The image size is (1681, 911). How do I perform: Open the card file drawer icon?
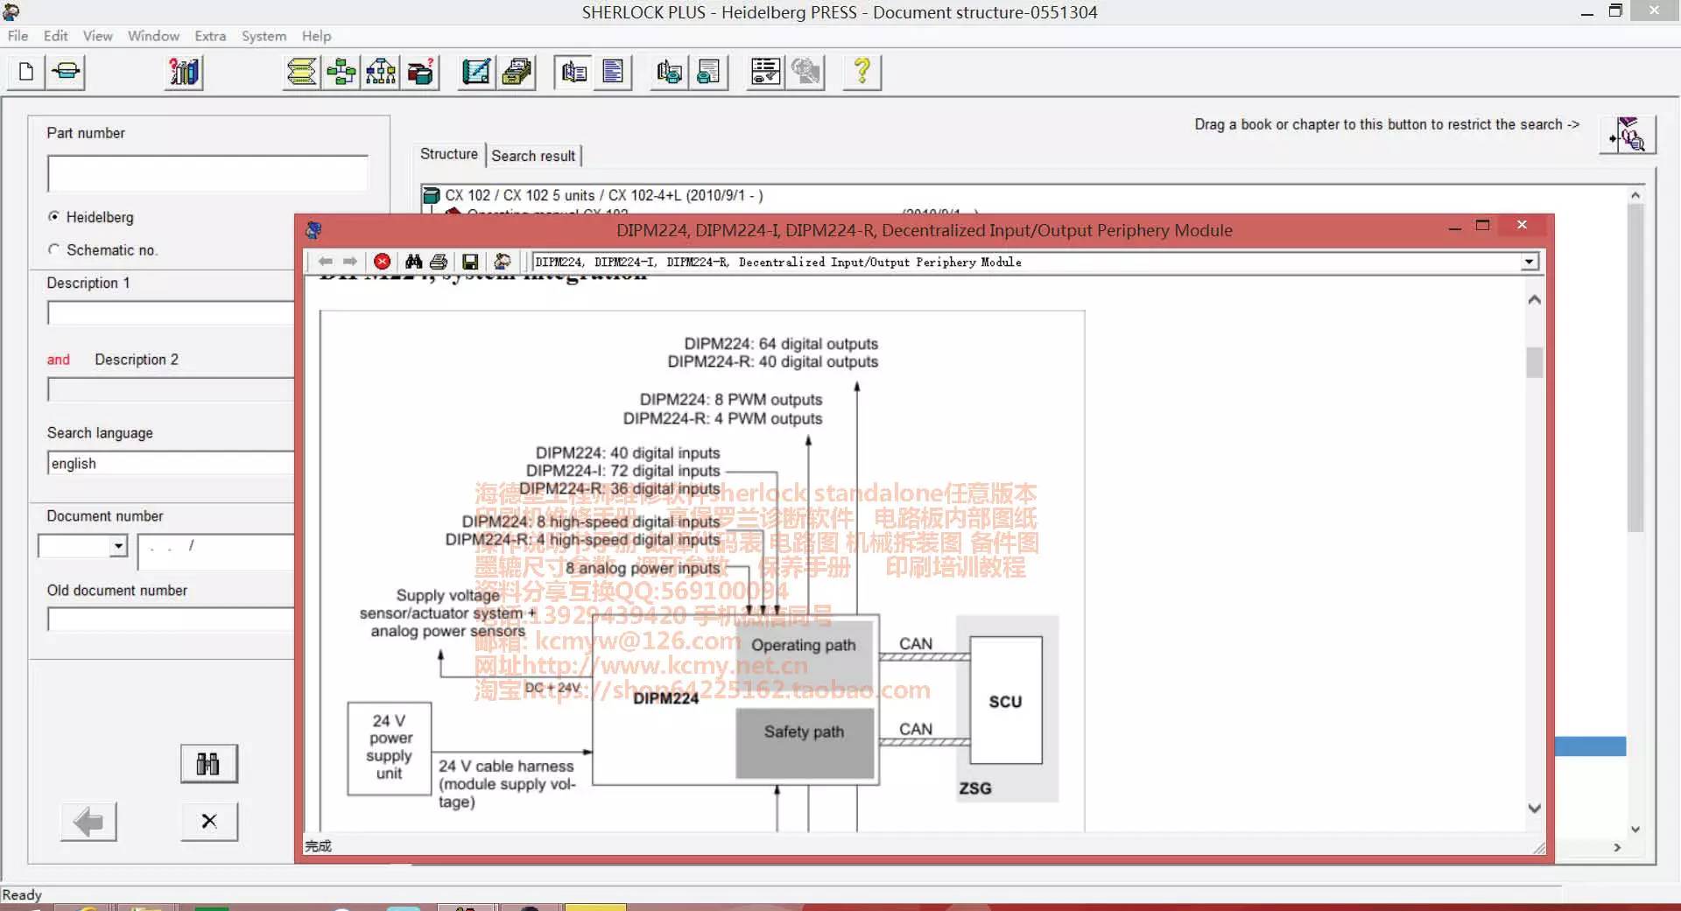(x=517, y=72)
